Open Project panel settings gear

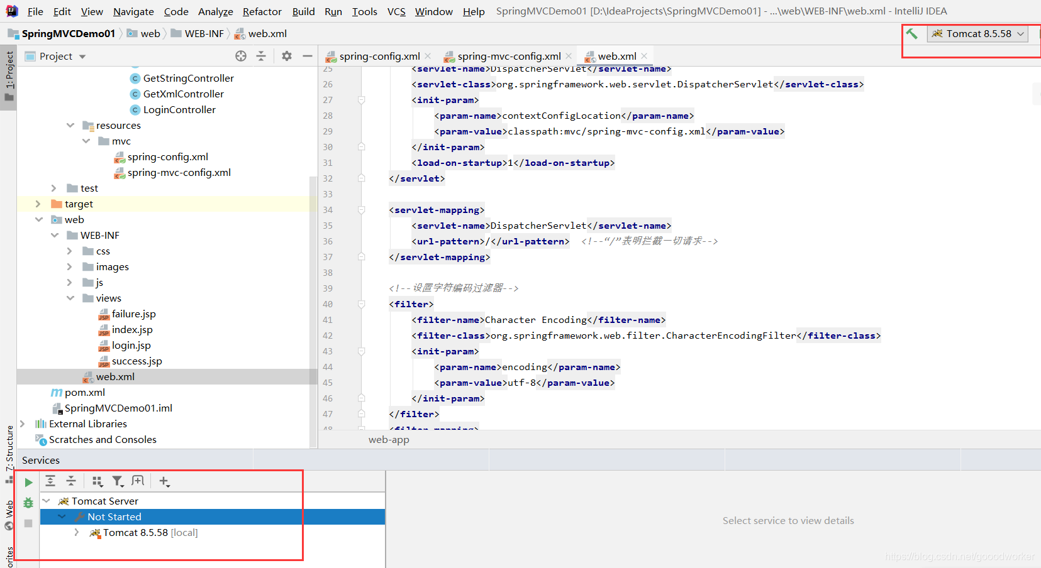pyautogui.click(x=287, y=56)
